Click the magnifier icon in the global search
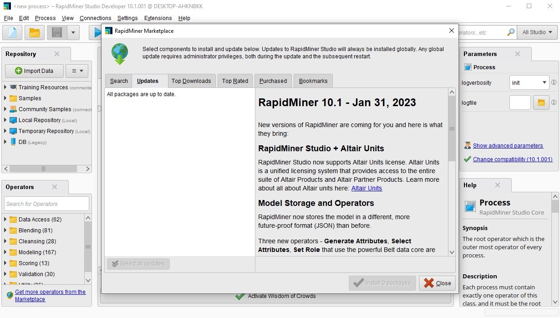 click(x=511, y=32)
